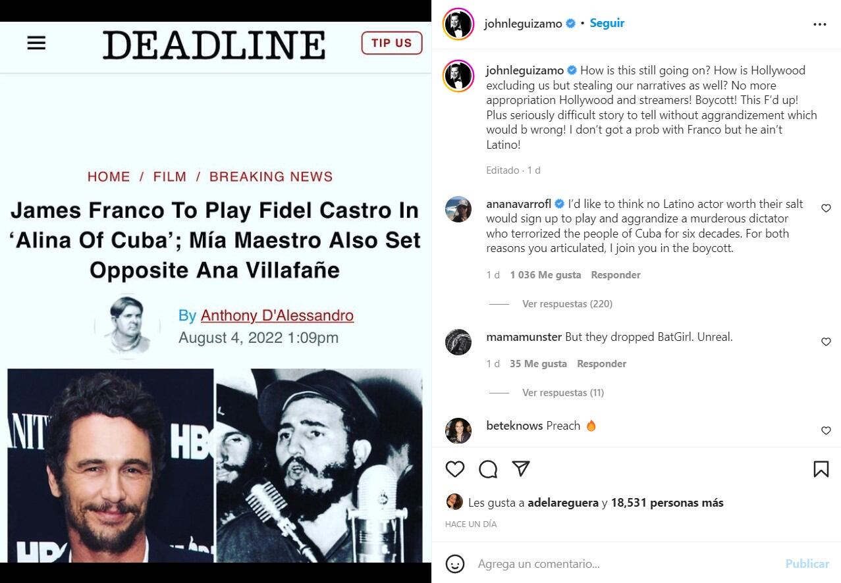Share the post via paper plane icon
Screen dimensions: 841x583
(x=521, y=469)
